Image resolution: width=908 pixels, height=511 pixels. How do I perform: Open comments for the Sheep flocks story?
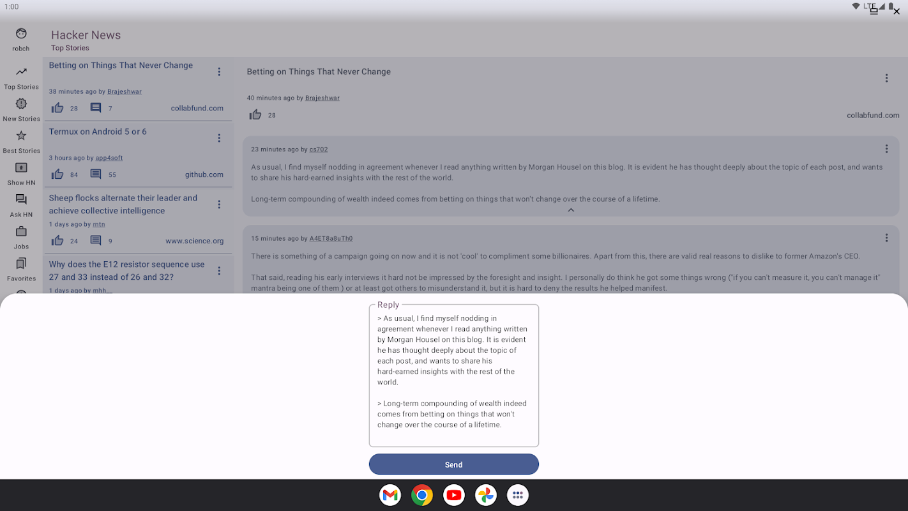pyautogui.click(x=96, y=241)
